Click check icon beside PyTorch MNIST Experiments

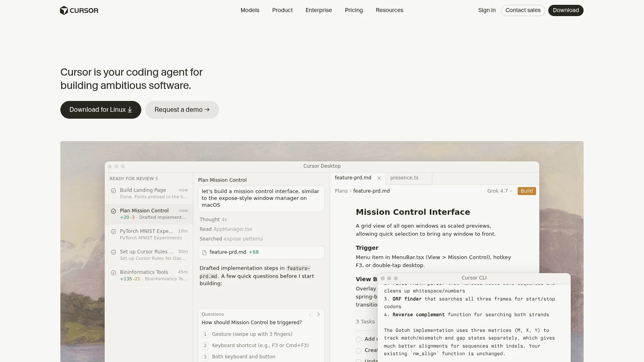pos(114,232)
